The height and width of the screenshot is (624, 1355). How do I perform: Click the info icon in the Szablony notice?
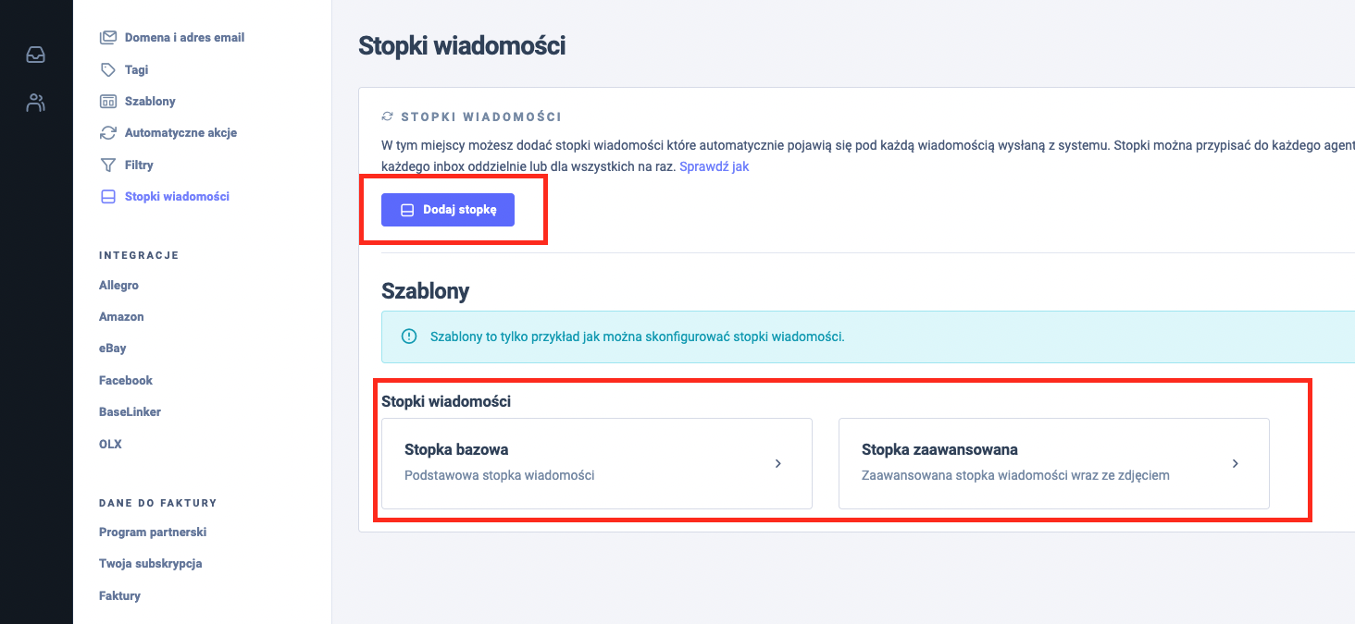[409, 336]
